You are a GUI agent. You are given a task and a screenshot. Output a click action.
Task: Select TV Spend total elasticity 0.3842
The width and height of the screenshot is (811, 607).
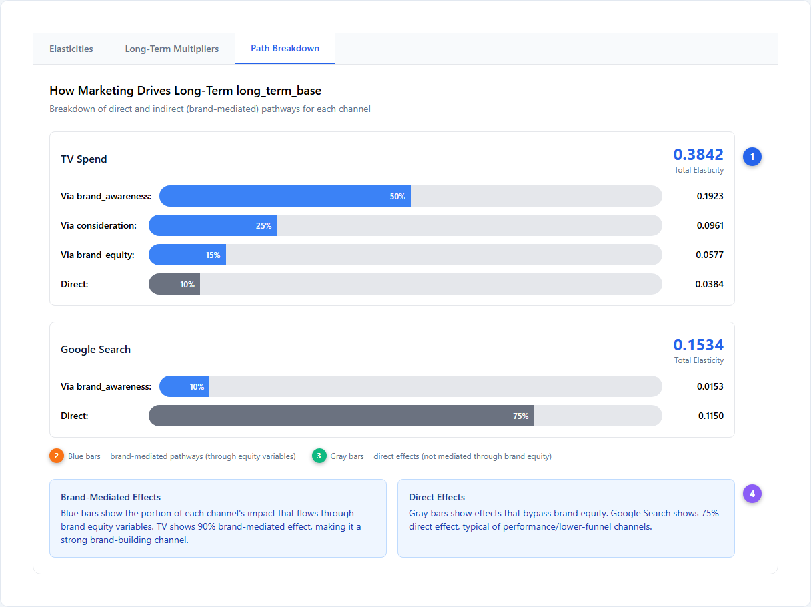[x=698, y=155]
